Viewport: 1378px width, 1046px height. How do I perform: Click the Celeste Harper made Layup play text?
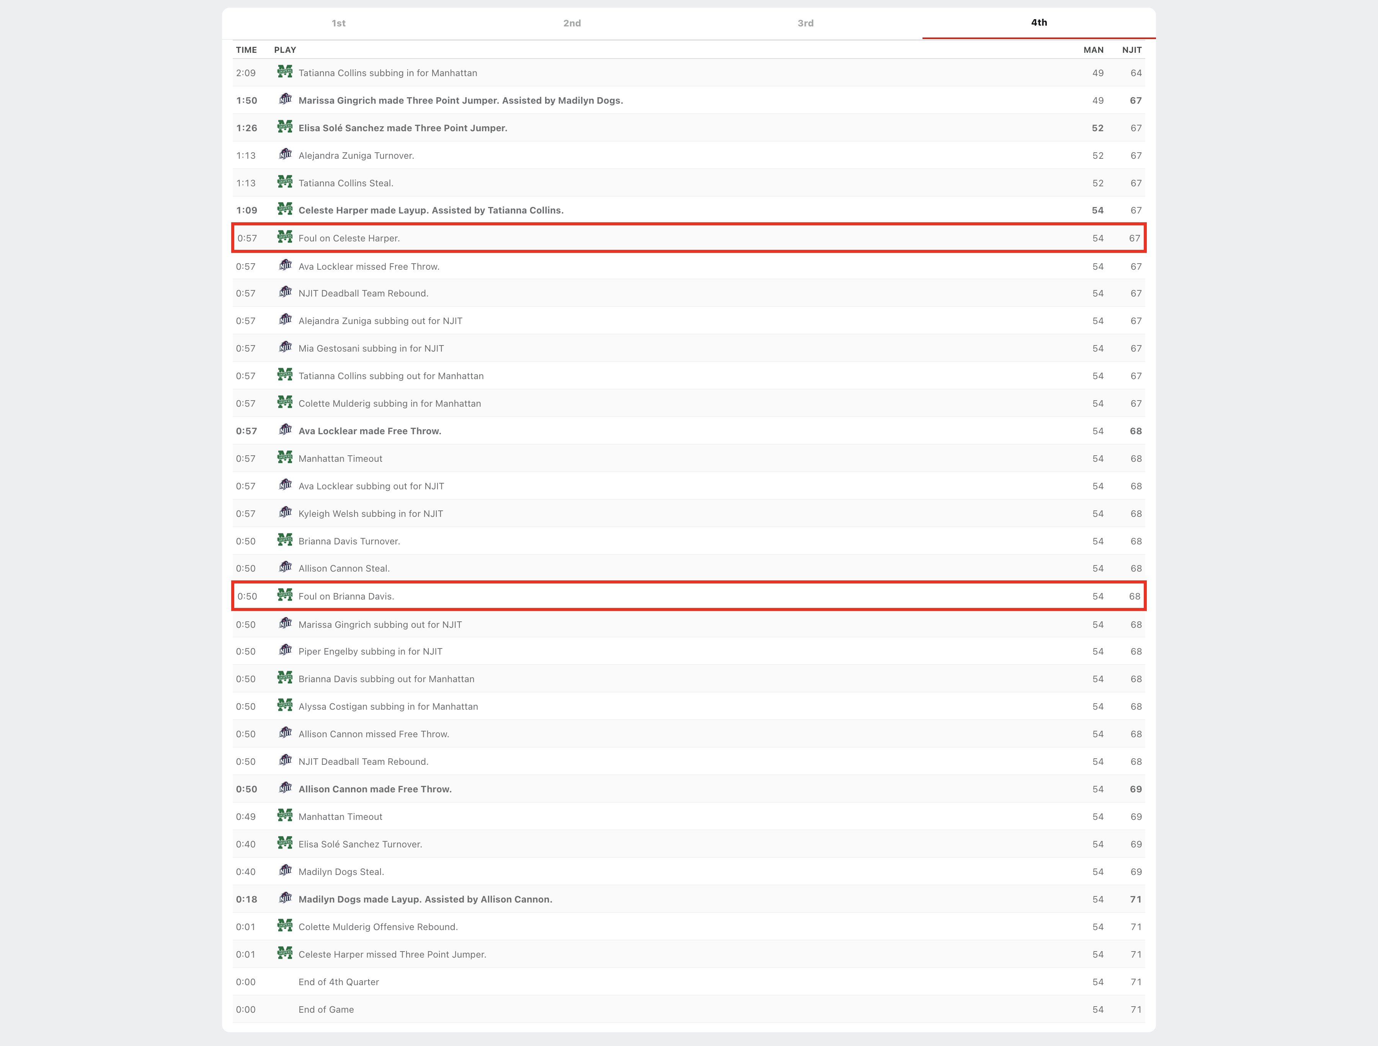tap(431, 210)
